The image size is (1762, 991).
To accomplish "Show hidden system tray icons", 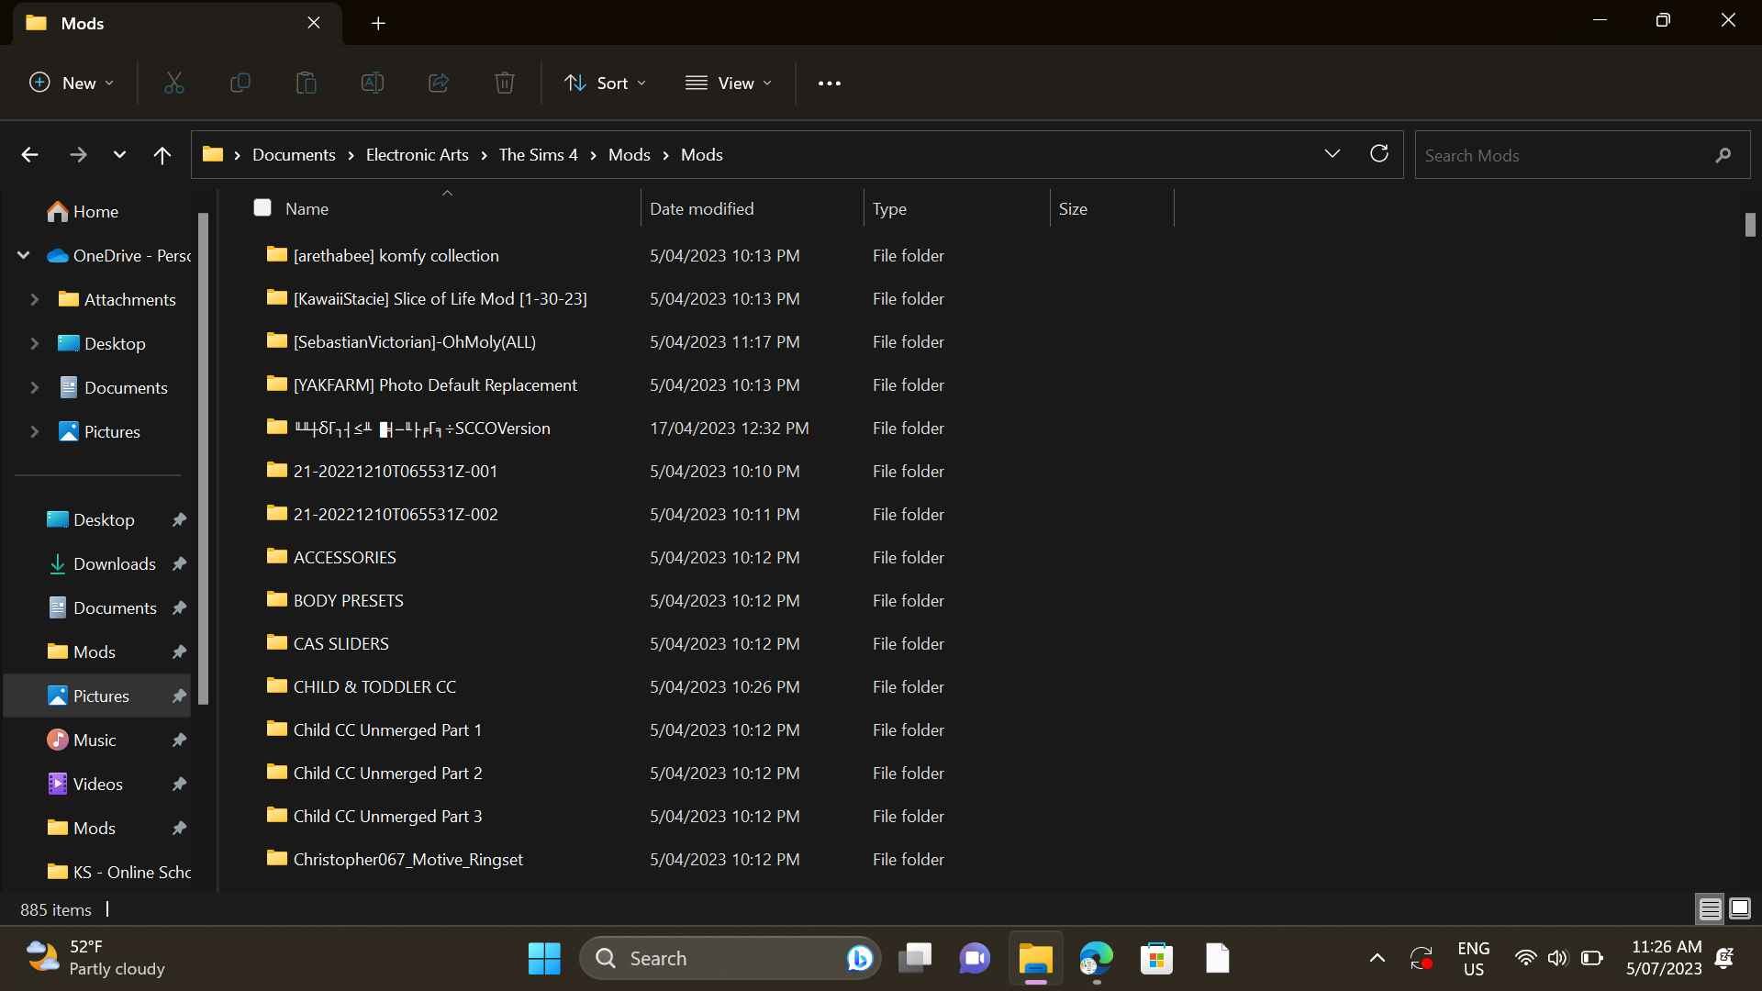I will pos(1377,959).
